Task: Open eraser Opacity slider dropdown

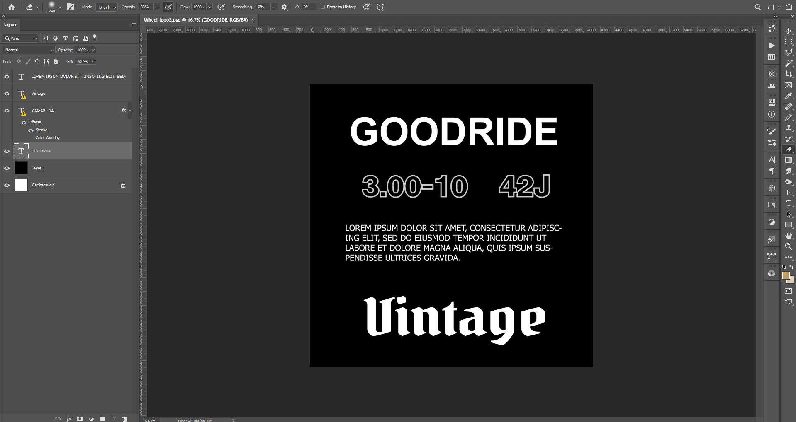Action: click(x=157, y=7)
